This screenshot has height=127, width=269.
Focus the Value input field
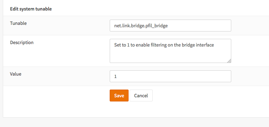tap(170, 76)
